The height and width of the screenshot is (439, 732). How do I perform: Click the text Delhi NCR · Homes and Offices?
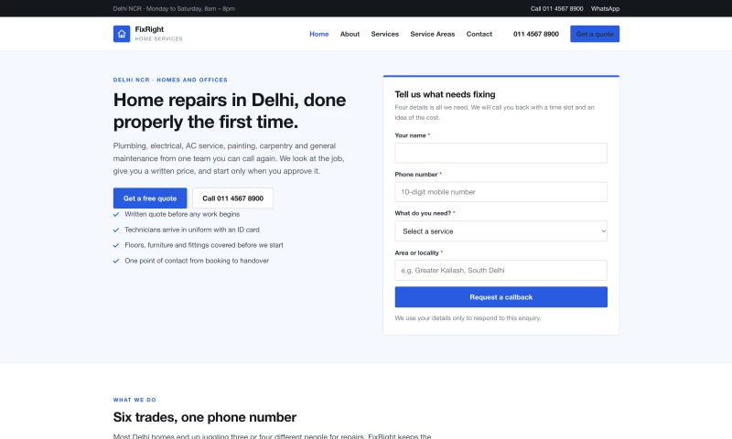(x=170, y=80)
